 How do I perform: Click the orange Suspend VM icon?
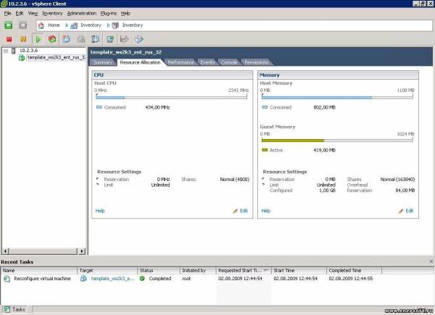tap(23, 39)
